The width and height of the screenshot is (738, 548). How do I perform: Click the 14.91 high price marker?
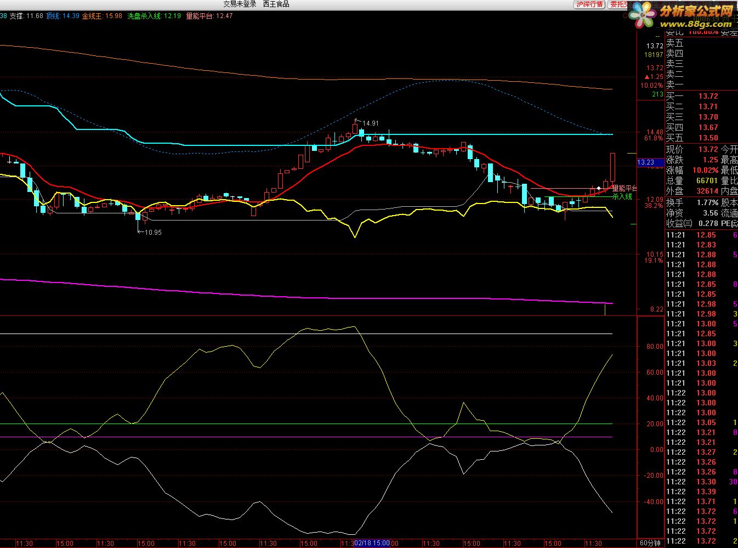click(371, 123)
